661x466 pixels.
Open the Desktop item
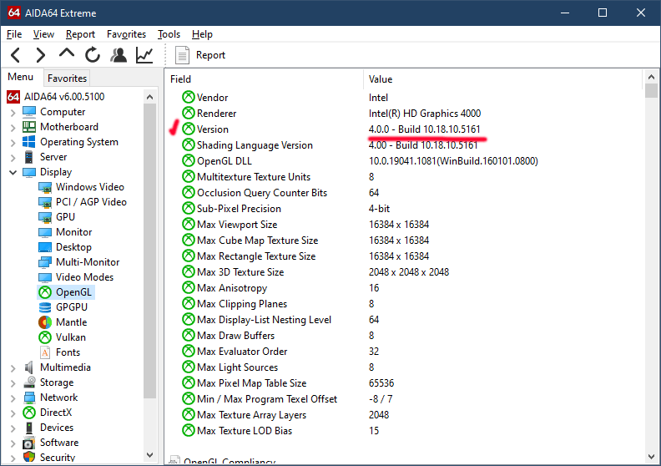click(x=65, y=247)
